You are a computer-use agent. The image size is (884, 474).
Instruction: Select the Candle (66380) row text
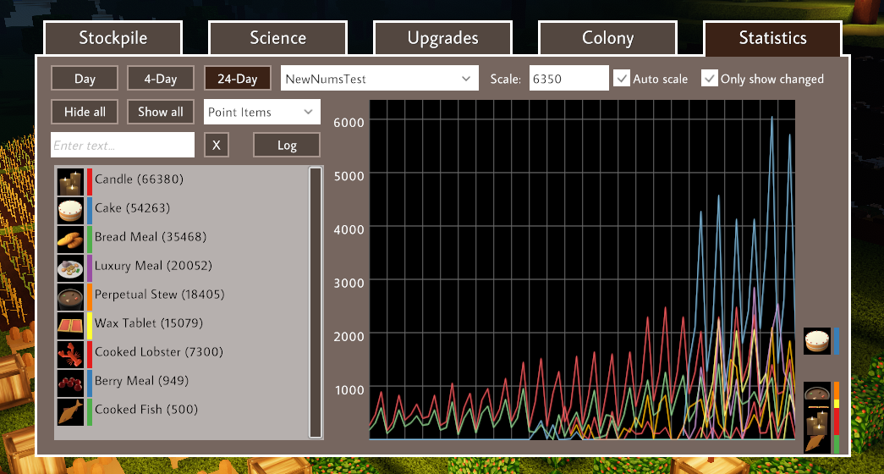pos(139,179)
